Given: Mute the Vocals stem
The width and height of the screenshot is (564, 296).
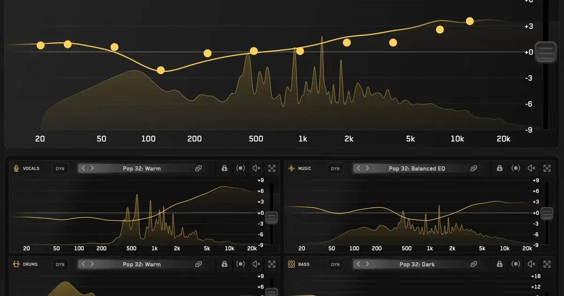Looking at the screenshot, I should 256,168.
